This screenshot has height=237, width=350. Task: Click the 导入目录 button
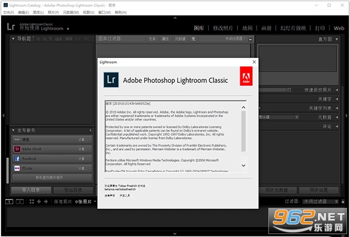[x=31, y=190]
